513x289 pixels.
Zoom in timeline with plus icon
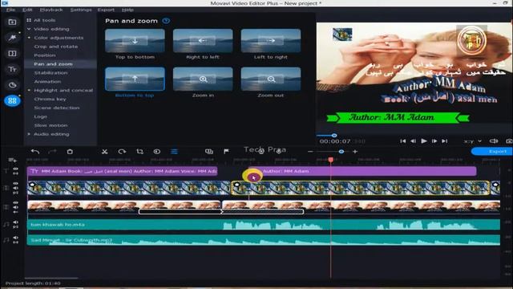point(355,152)
